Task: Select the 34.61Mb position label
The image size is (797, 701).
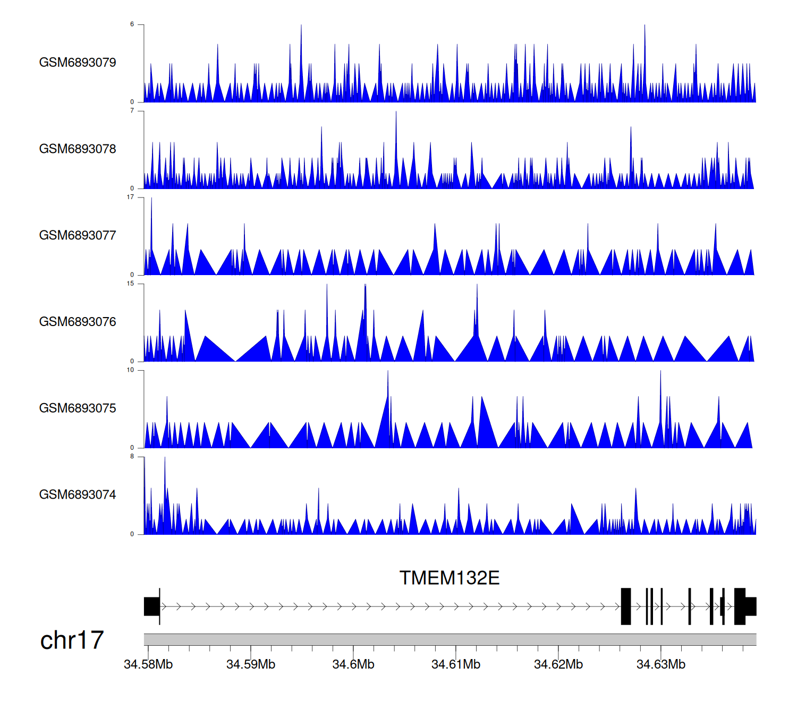Action: tap(456, 664)
